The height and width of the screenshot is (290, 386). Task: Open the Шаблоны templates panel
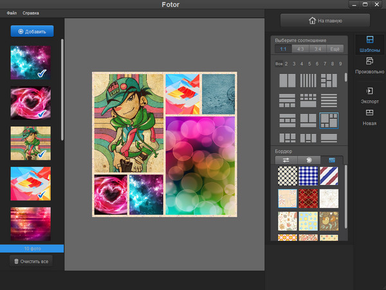tap(369, 45)
